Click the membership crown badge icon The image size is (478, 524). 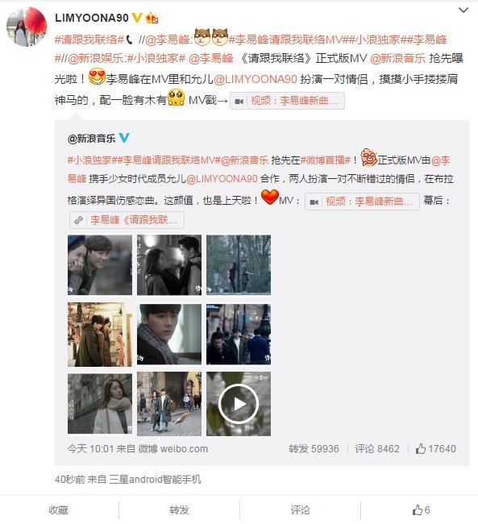pyautogui.click(x=152, y=18)
